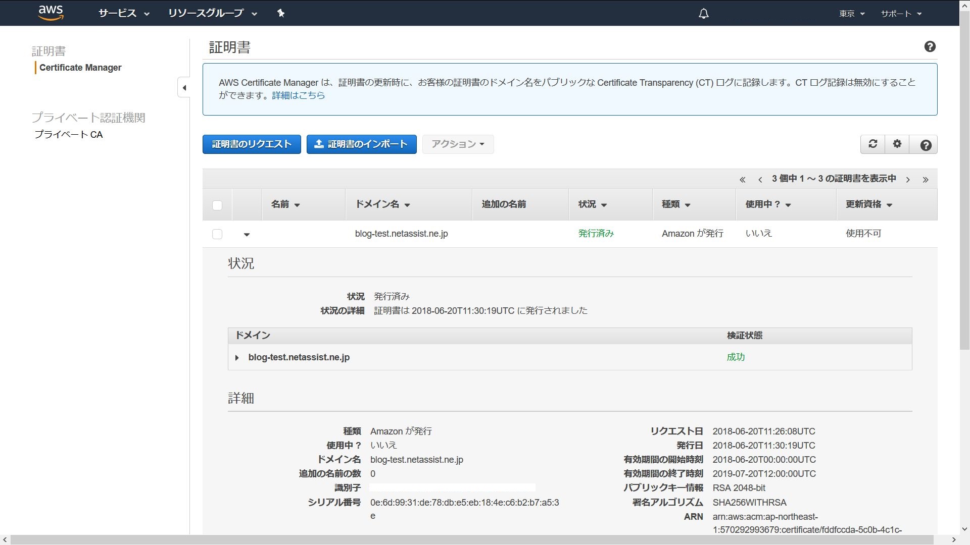Screen dimensions: 970x545
Task: Open the サービス menu
Action: (x=124, y=14)
